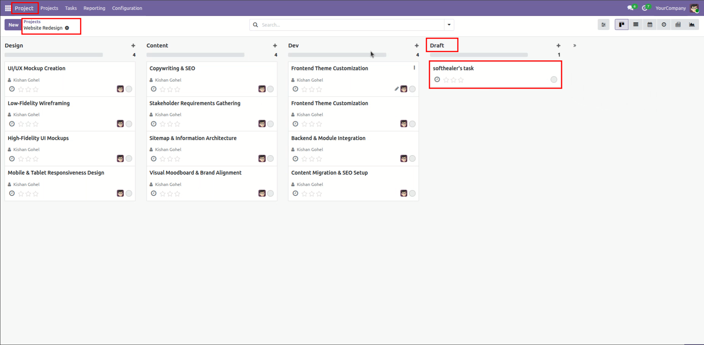Open the Configuration dropdown menu
The image size is (704, 345).
(x=127, y=8)
